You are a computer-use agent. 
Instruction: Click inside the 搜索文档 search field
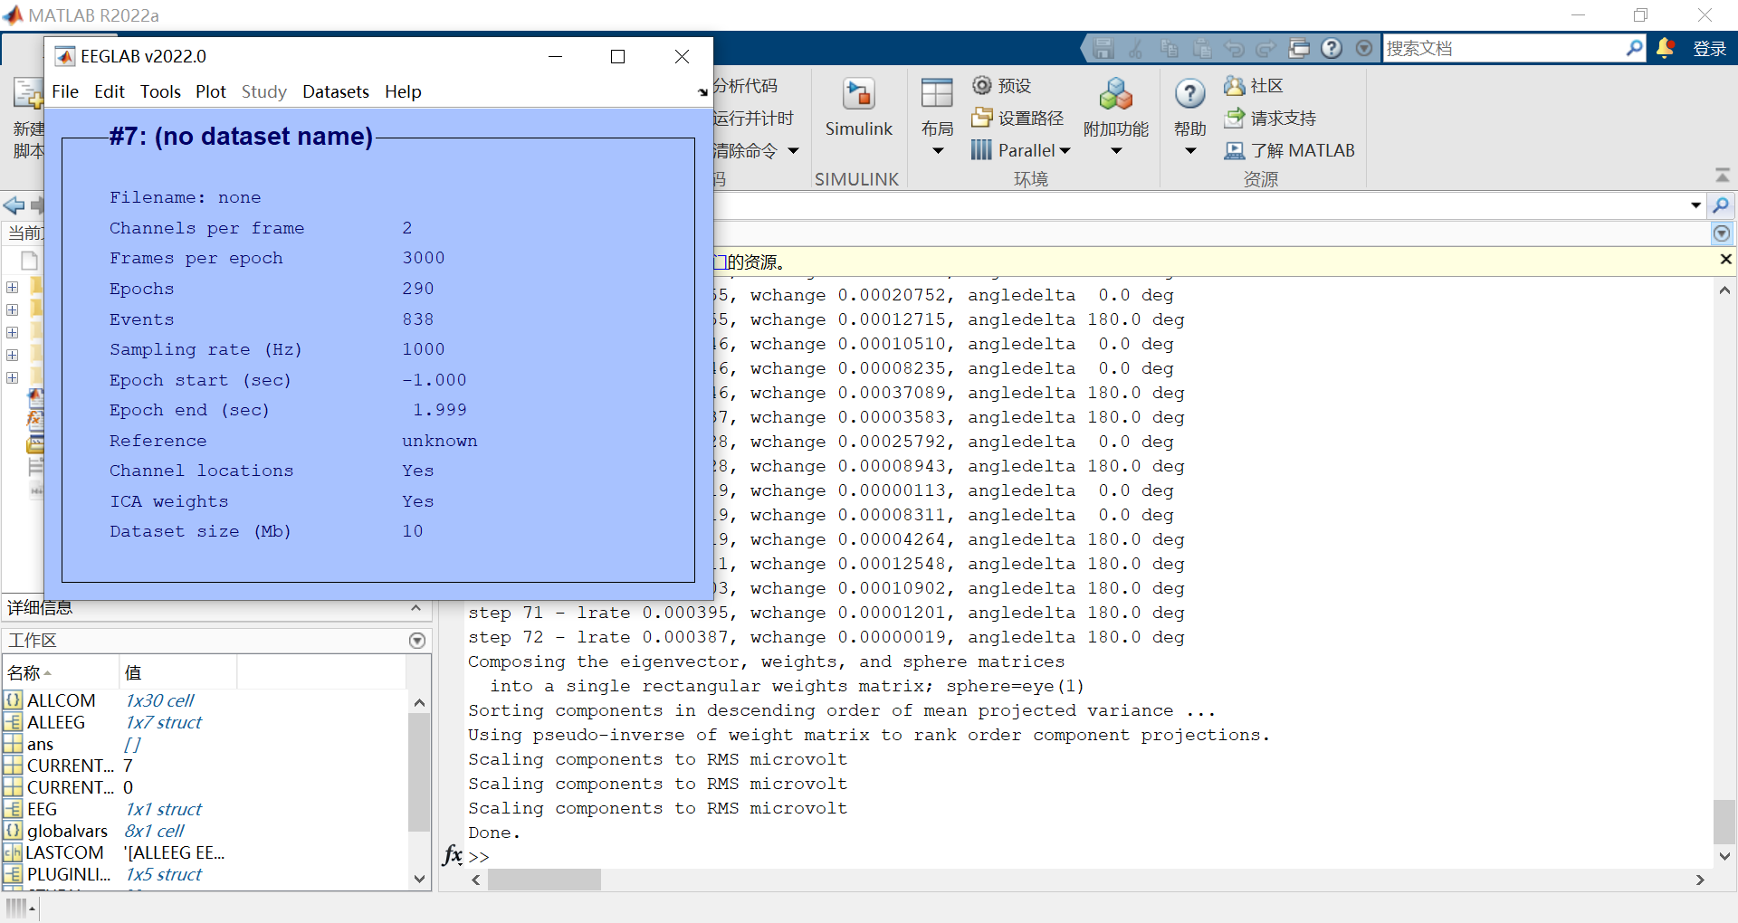(1503, 48)
